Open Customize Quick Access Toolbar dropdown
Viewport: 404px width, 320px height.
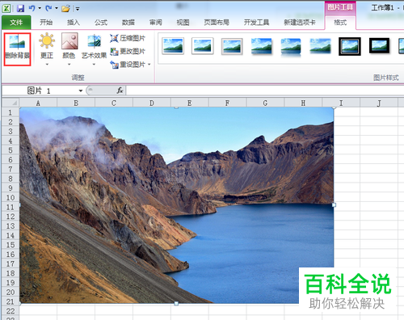78,9
